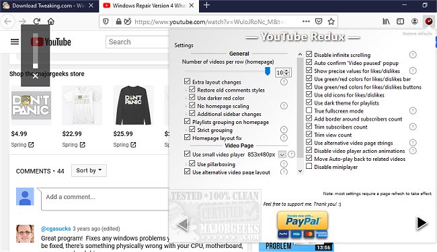Click the YouTube Search field
The width and height of the screenshot is (437, 252).
coord(137,42)
